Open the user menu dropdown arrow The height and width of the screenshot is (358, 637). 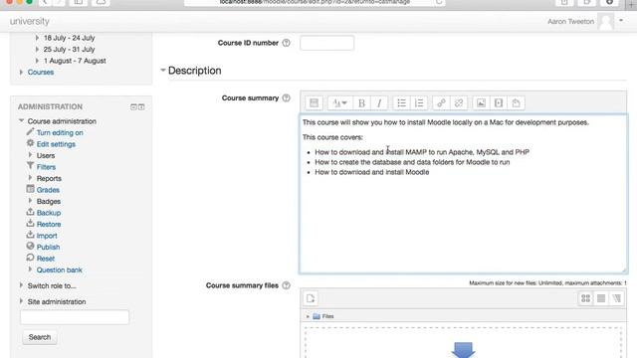[621, 20]
